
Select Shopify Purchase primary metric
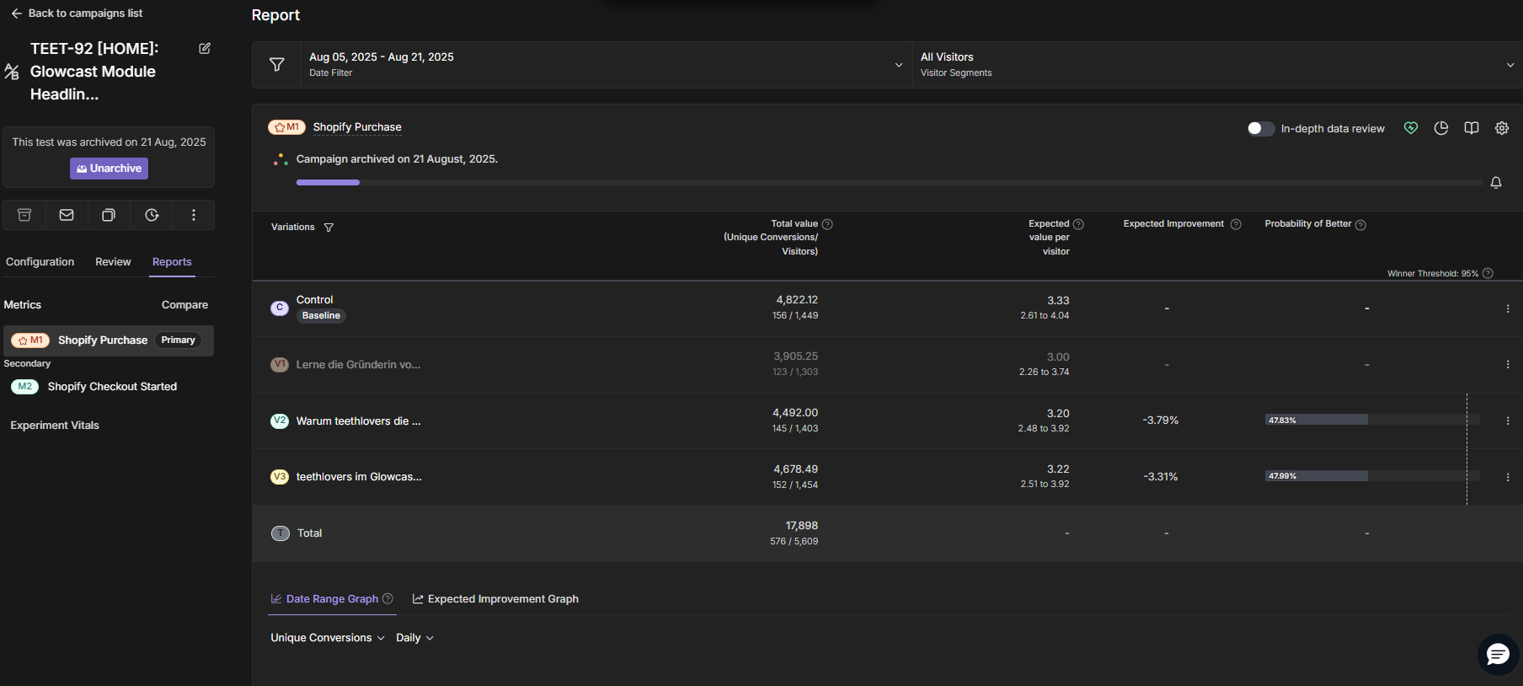[109, 340]
